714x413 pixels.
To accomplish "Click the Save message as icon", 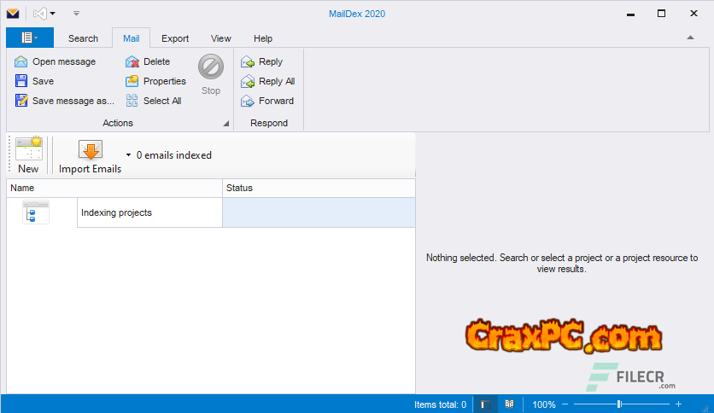I will pos(21,101).
